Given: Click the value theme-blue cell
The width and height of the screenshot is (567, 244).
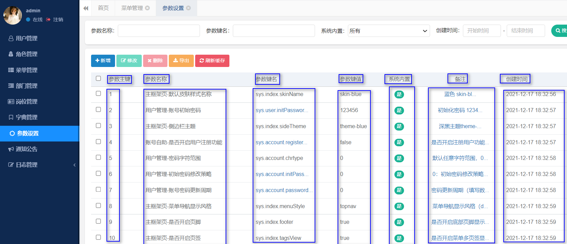Looking at the screenshot, I should [x=353, y=126].
